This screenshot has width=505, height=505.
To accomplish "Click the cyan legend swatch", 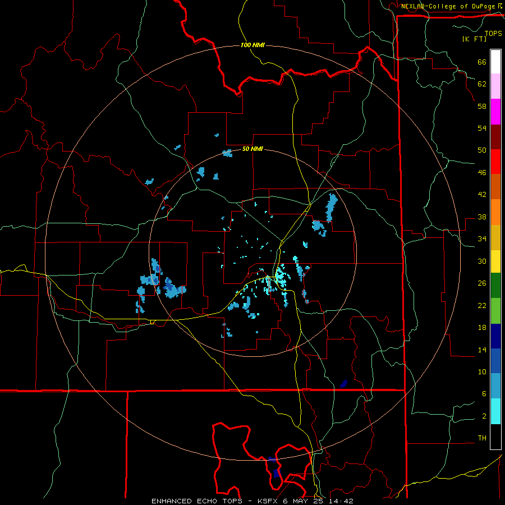I will [495, 411].
